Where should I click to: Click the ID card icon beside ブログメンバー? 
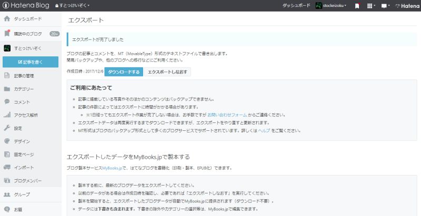7,180
